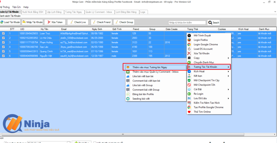The image size is (277, 143).
Task: Switch to the Nuôi Nick Bằng SSH tab
Action: point(33,12)
